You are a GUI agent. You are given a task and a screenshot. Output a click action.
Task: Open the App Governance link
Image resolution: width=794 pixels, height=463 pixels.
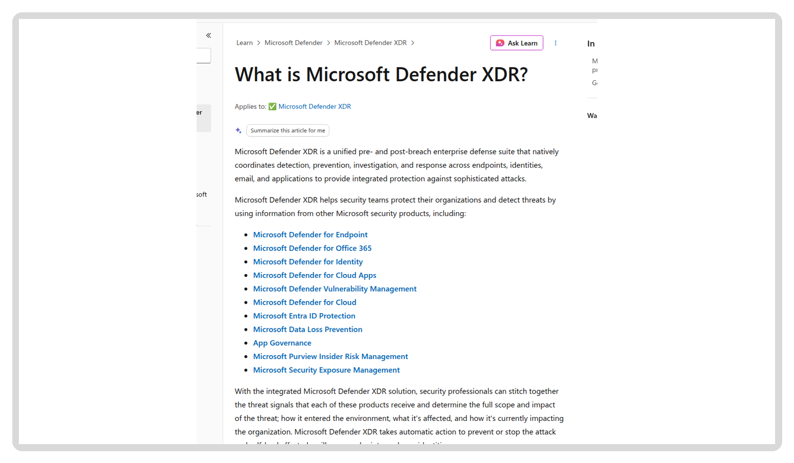tap(282, 343)
